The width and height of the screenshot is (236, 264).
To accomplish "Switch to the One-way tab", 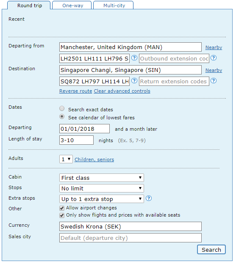I will (x=72, y=5).
